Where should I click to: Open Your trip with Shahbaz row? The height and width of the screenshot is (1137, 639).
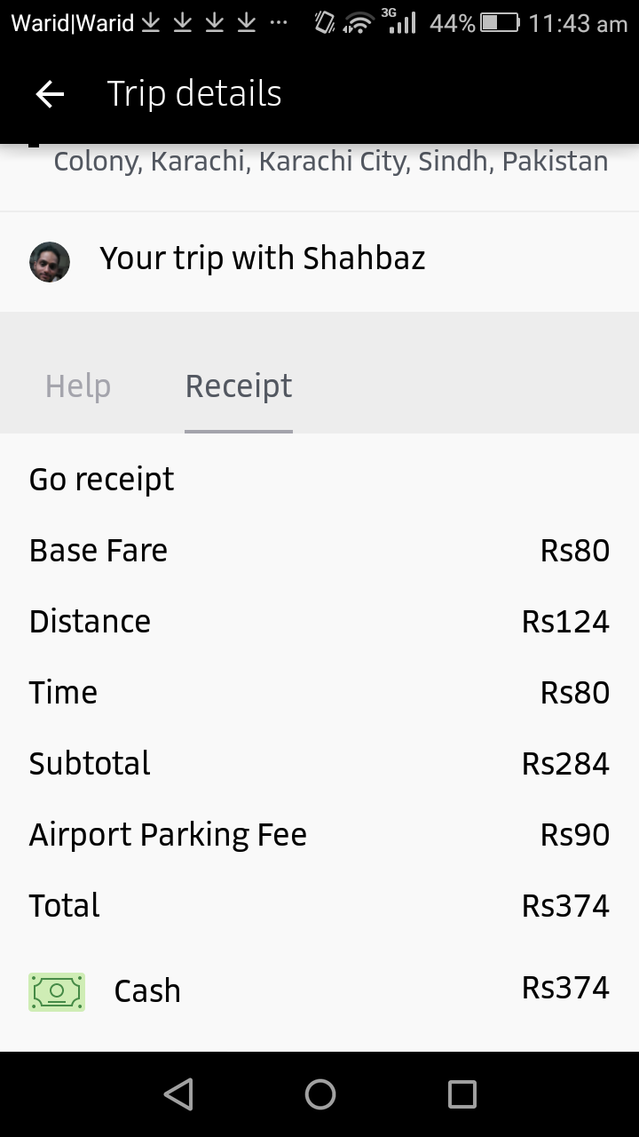click(263, 258)
